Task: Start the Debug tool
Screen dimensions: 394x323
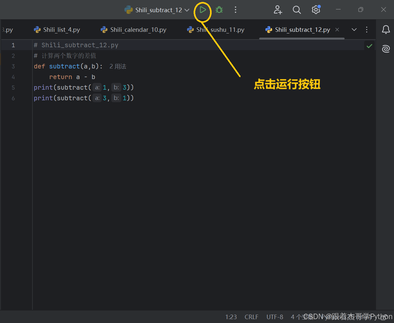Action: pyautogui.click(x=219, y=10)
